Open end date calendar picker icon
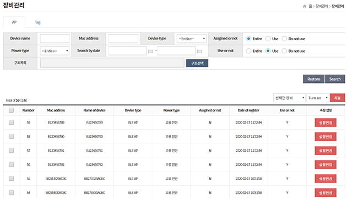 point(199,51)
